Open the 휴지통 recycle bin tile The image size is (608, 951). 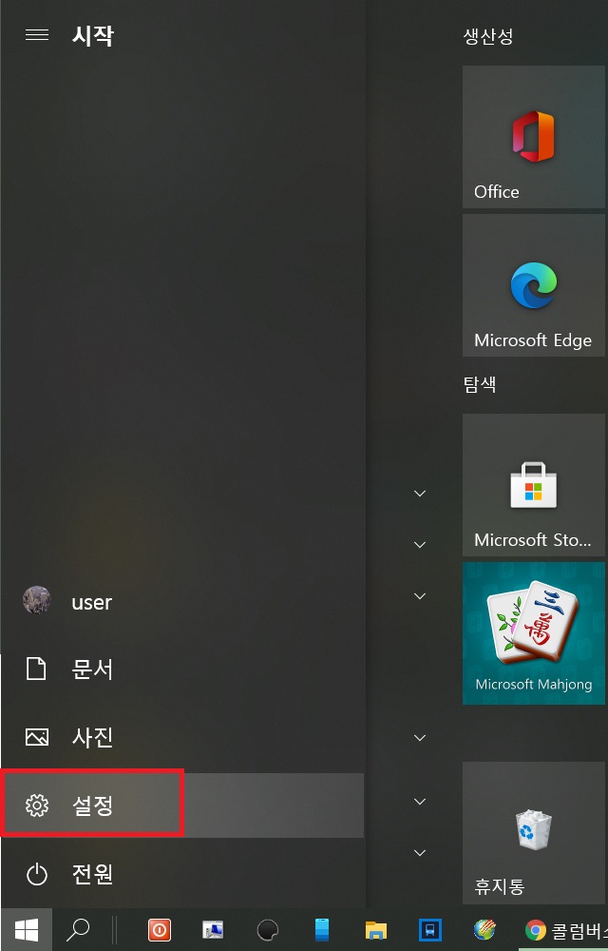[x=534, y=833]
